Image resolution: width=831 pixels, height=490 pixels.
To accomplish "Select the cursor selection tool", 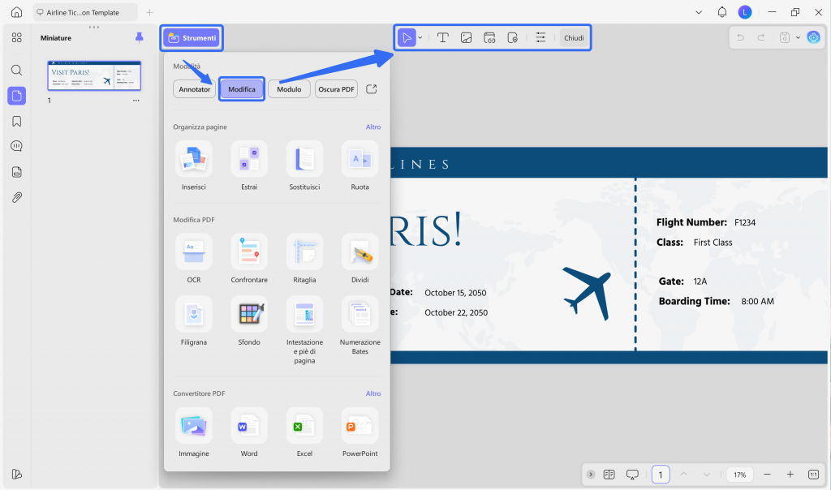I will pos(407,37).
